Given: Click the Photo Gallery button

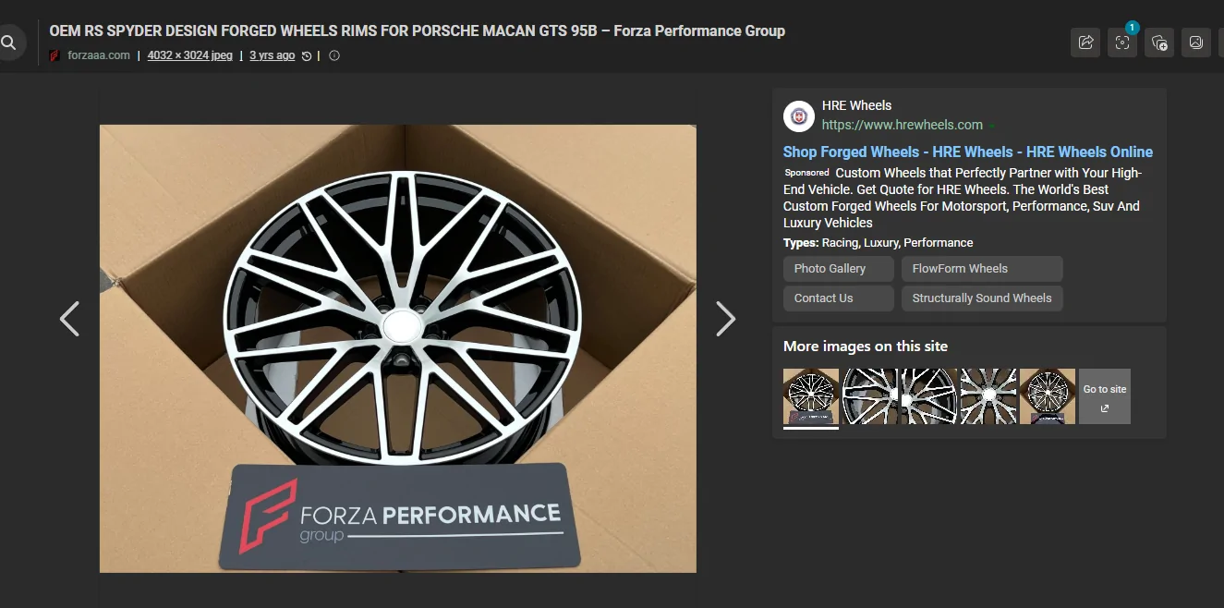Looking at the screenshot, I should pos(838,268).
